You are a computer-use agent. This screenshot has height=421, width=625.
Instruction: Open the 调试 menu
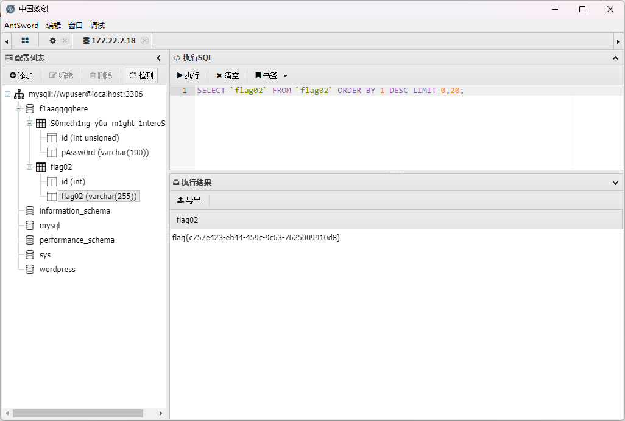[97, 25]
